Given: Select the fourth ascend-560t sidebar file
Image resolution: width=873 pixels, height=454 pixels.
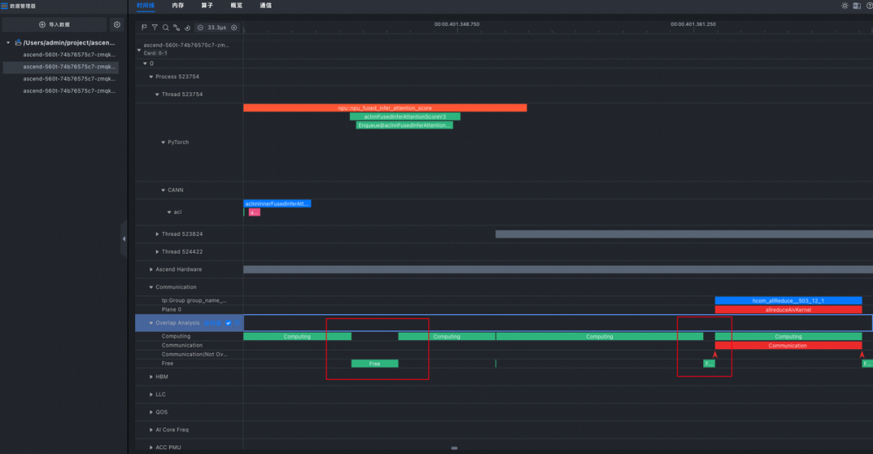Looking at the screenshot, I should tap(69, 90).
